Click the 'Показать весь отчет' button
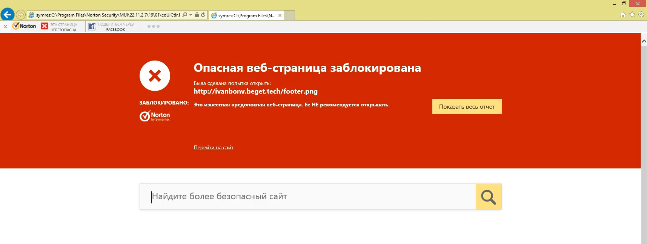 [x=467, y=106]
